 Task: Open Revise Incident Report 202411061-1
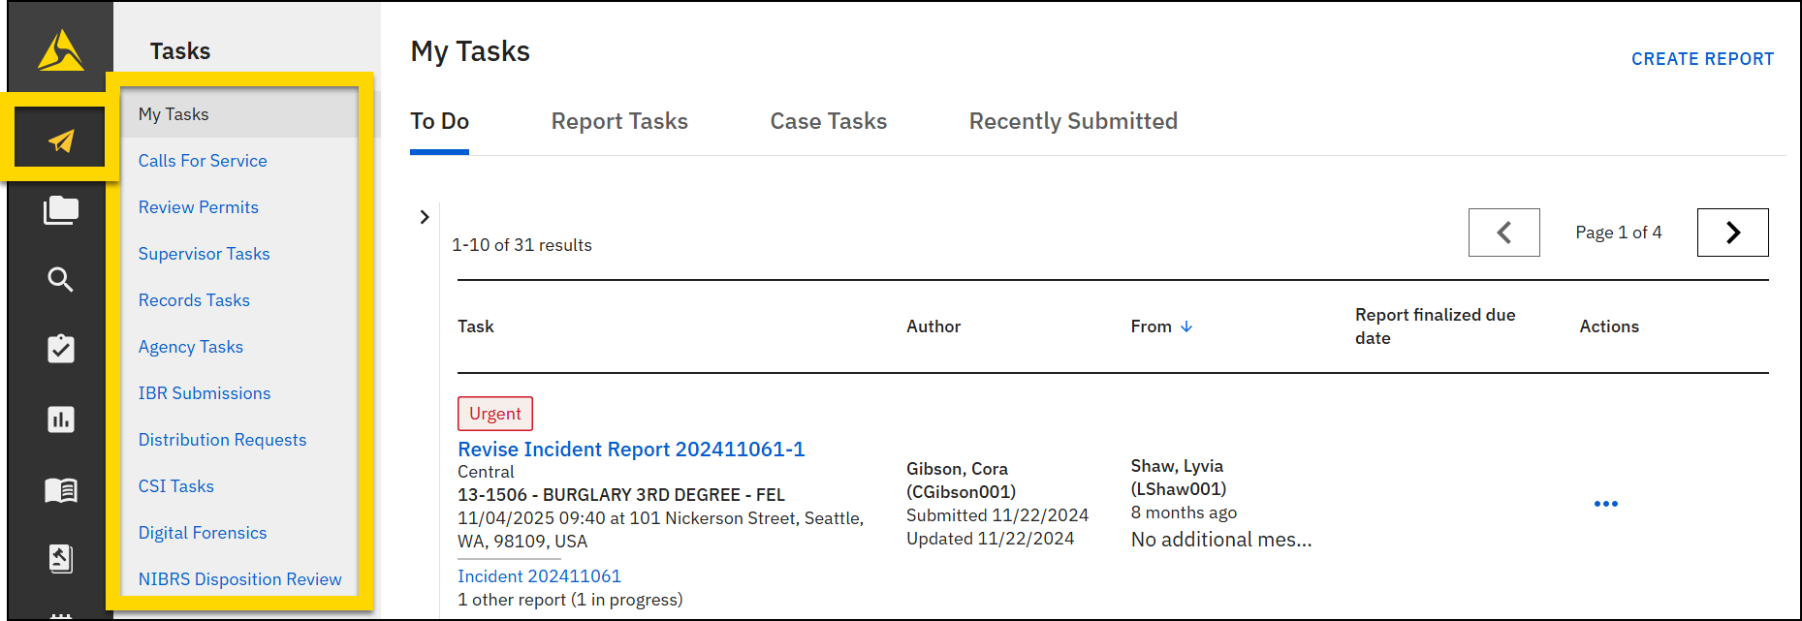click(631, 450)
